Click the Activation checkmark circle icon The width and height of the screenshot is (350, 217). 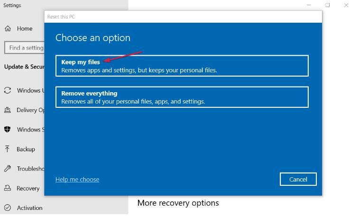(8, 208)
